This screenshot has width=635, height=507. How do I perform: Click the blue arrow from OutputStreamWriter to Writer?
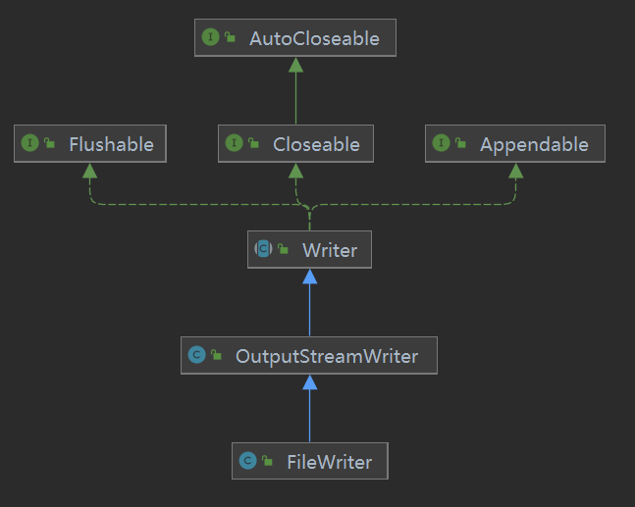[310, 303]
